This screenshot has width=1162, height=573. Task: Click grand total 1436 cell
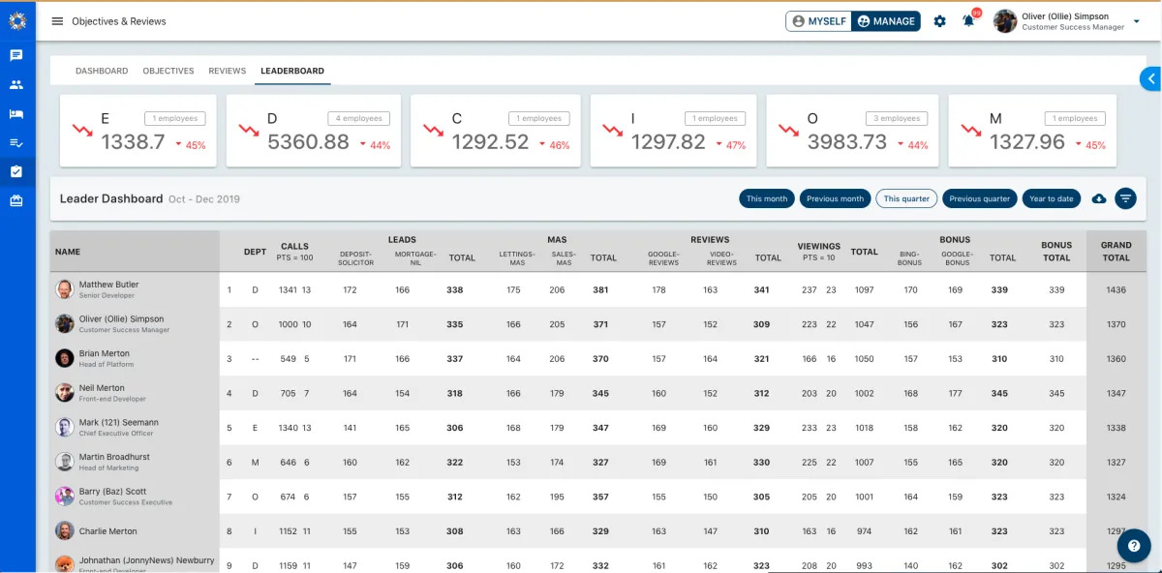pos(1116,289)
